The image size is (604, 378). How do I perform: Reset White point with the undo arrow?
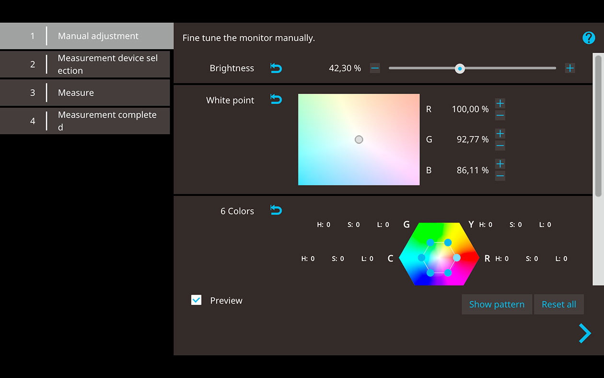(276, 99)
